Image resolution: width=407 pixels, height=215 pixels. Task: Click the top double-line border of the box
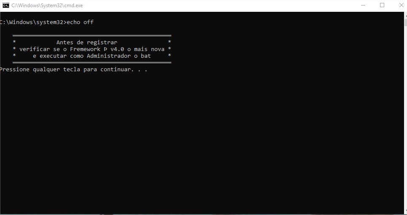click(92, 35)
